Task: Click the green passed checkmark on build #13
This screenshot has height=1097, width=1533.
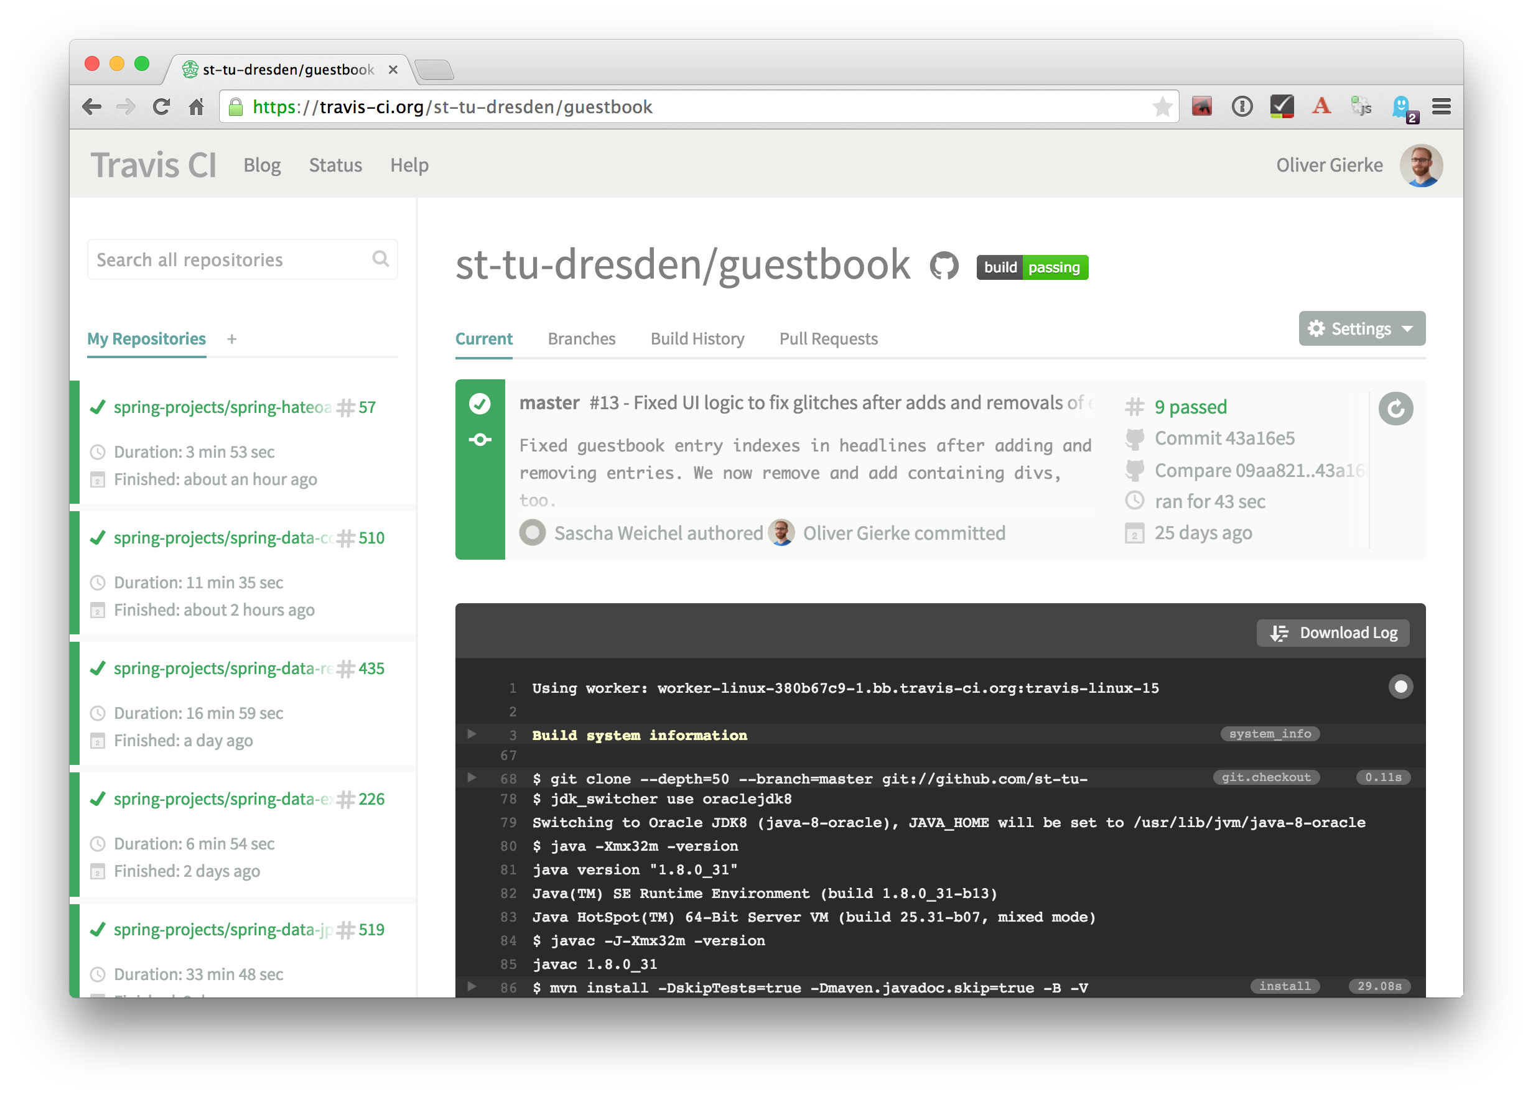Action: [x=480, y=404]
